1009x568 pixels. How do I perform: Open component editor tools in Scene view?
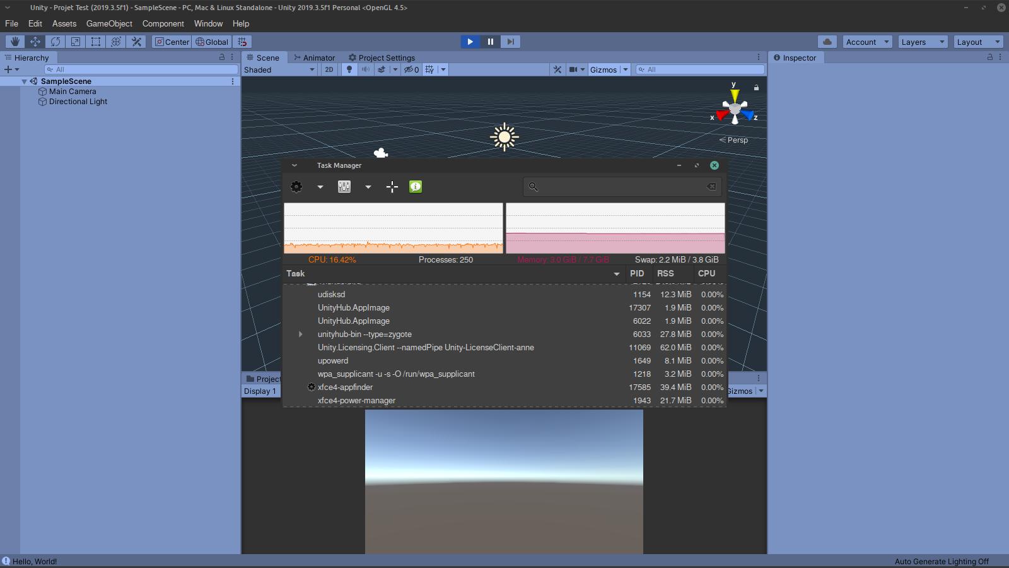[557, 69]
